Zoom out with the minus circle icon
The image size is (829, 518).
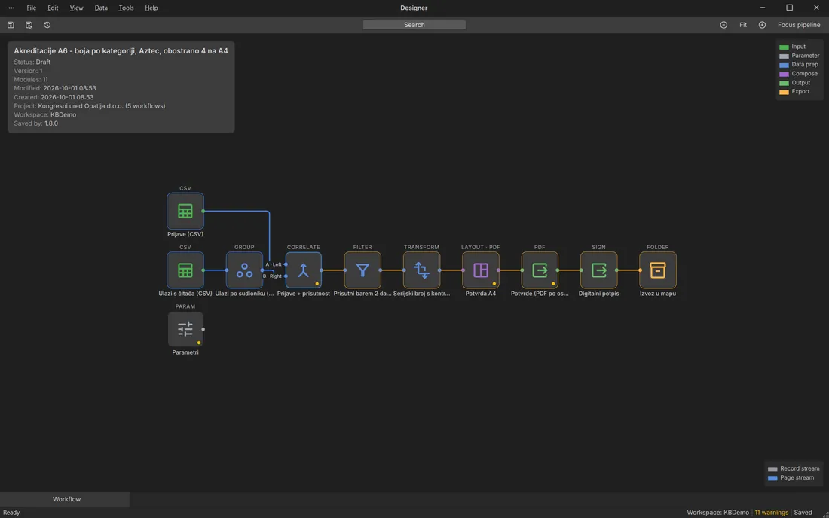(x=723, y=25)
